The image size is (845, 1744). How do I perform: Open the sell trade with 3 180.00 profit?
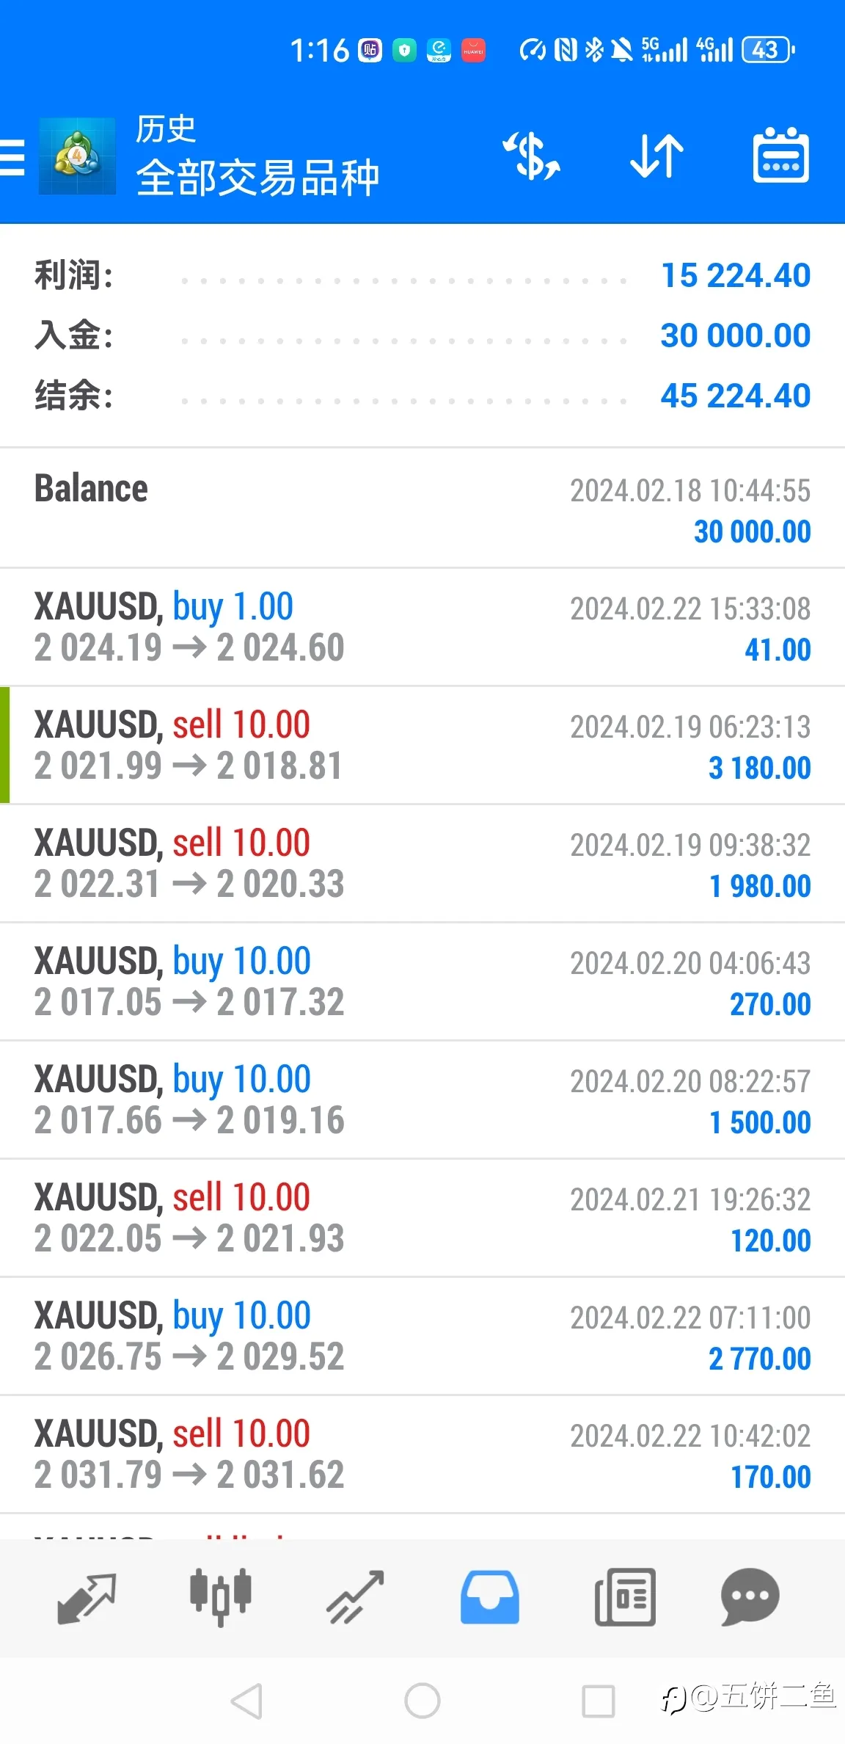(422, 745)
